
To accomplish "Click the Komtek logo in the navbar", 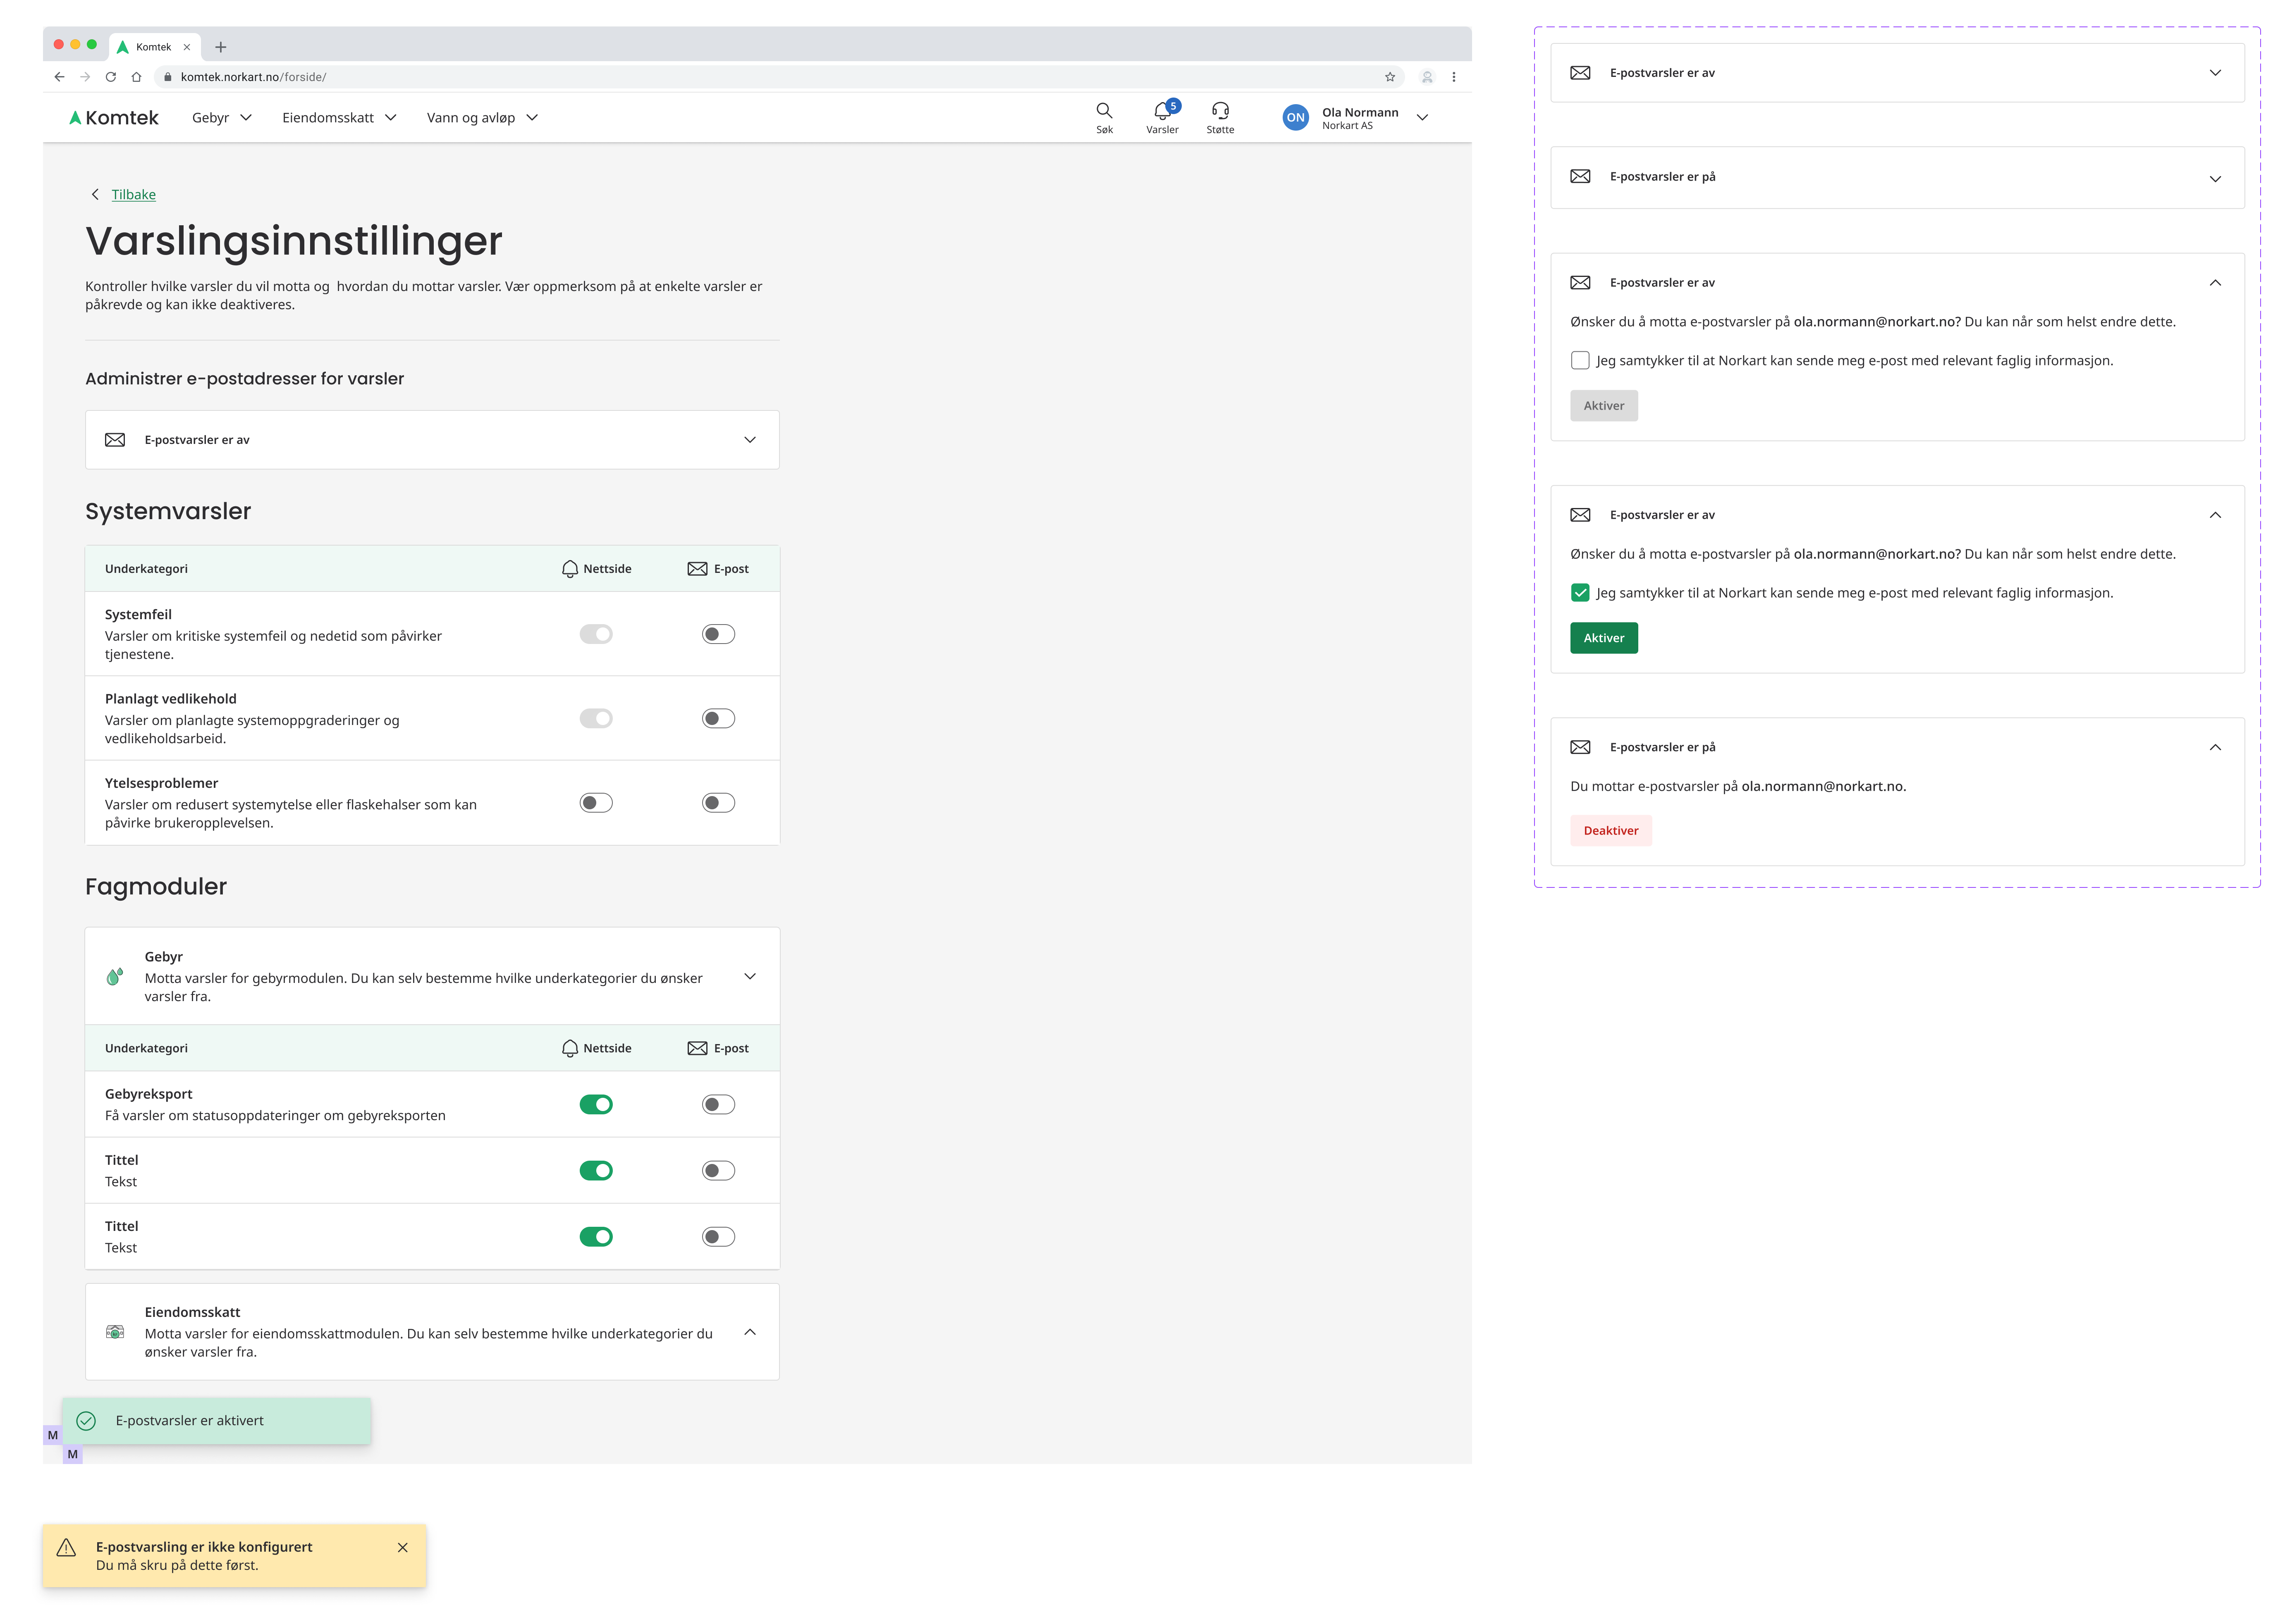I will click(114, 118).
